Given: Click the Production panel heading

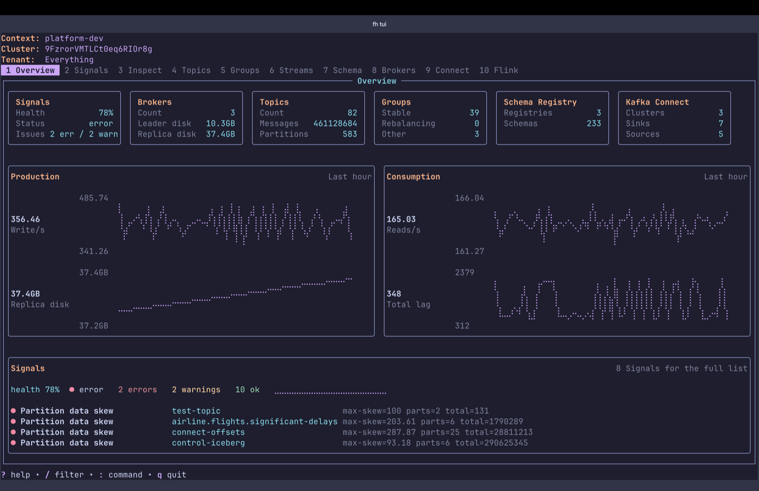Looking at the screenshot, I should pyautogui.click(x=35, y=176).
